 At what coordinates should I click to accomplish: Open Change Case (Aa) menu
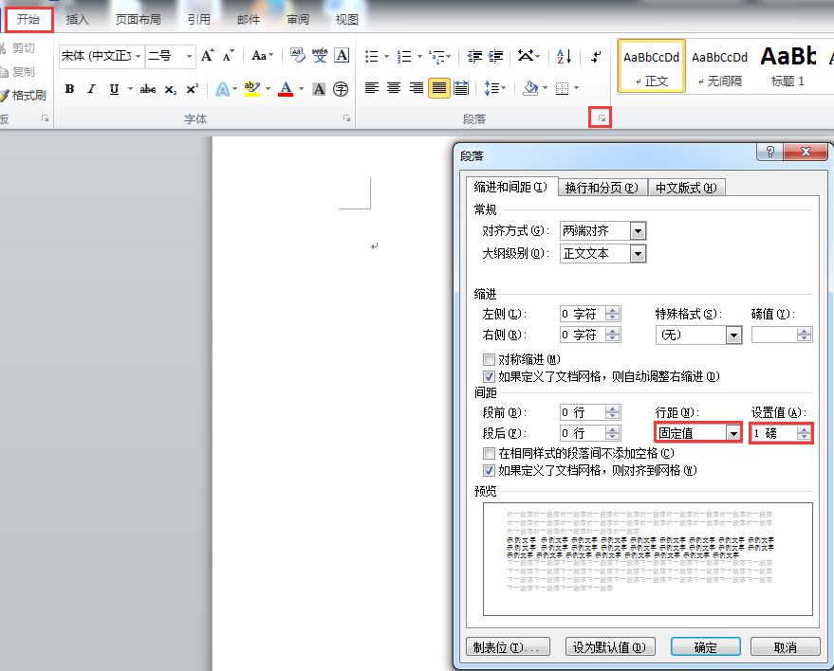[x=262, y=55]
